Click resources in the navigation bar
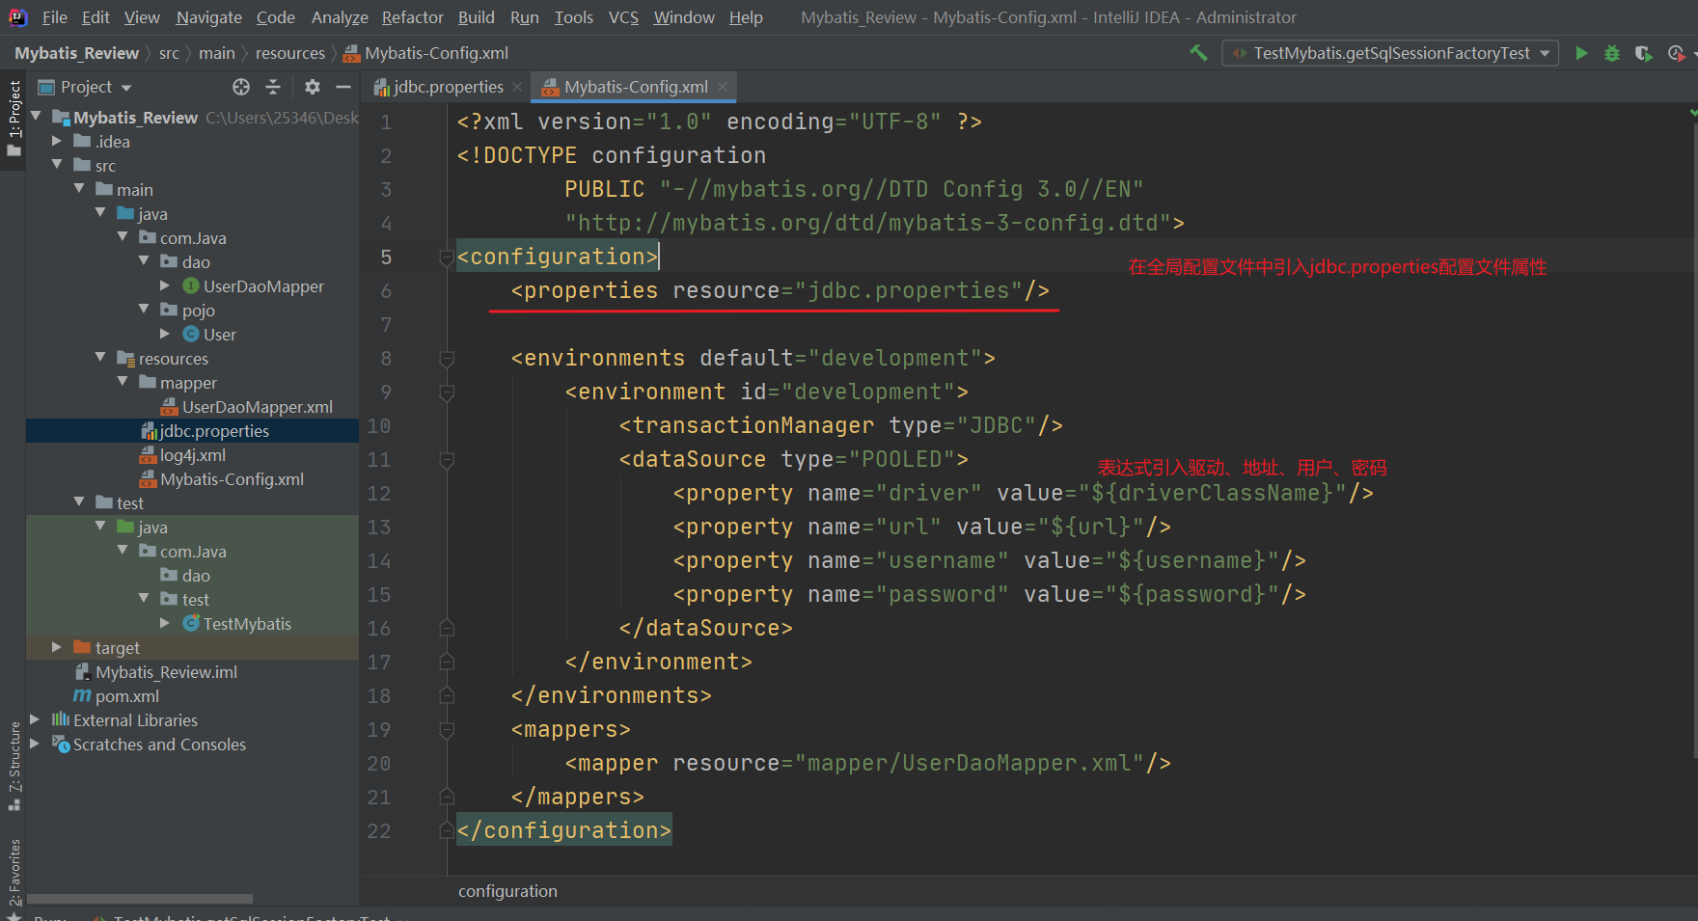 [289, 53]
